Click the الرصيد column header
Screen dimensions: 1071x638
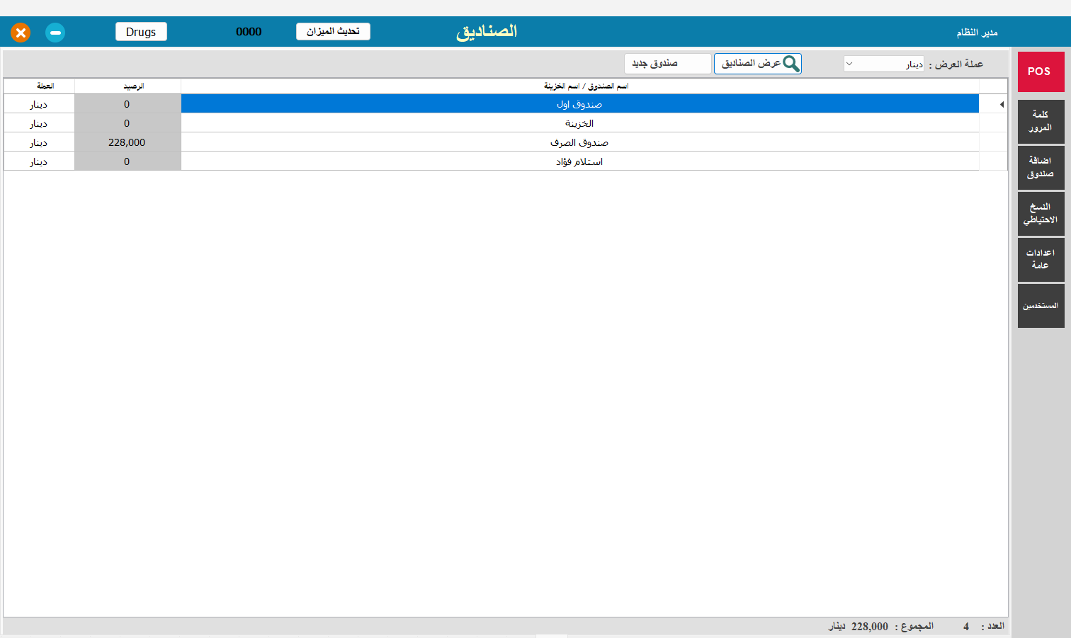click(127, 86)
